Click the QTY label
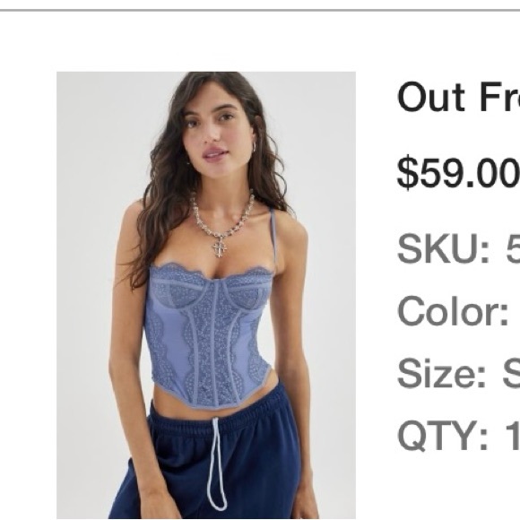 pyautogui.click(x=443, y=435)
